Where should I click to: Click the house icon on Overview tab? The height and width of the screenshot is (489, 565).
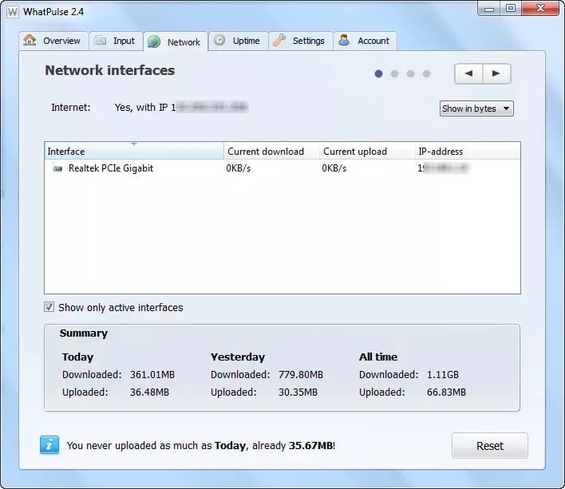pyautogui.click(x=30, y=40)
